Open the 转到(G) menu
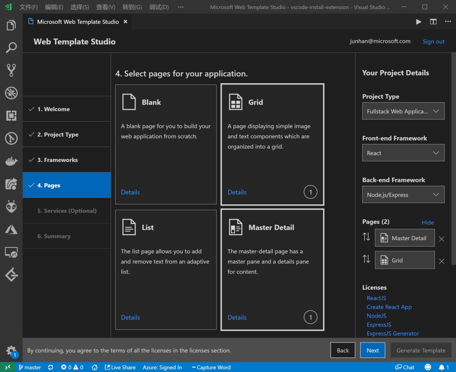Image resolution: width=456 pixels, height=372 pixels. pyautogui.click(x=132, y=7)
